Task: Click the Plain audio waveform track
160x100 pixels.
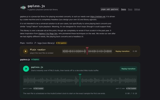Action: pyautogui.click(x=87, y=51)
